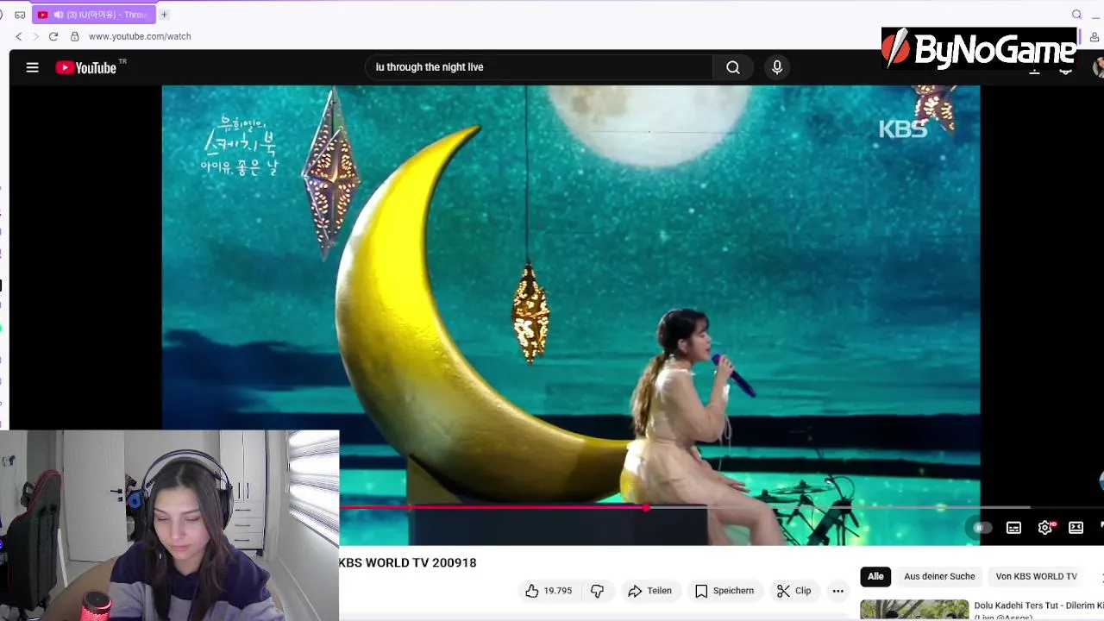Create a clip with Clip button
Viewport: 1104px width, 621px height.
(793, 591)
